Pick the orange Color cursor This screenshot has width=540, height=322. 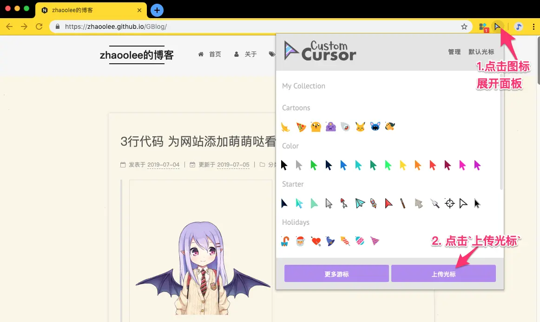click(418, 165)
